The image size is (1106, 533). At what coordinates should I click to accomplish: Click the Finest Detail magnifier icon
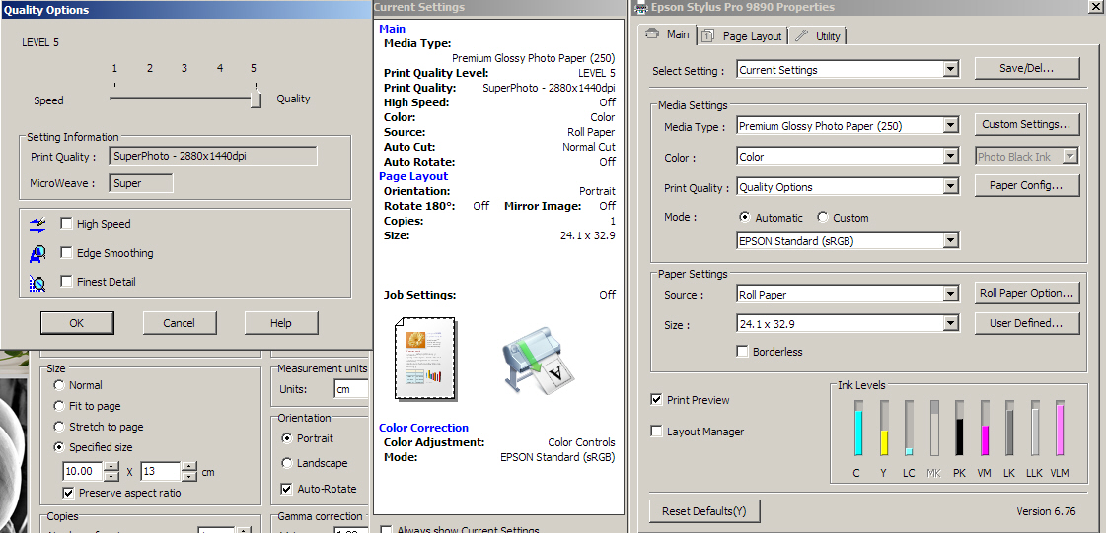(x=37, y=283)
